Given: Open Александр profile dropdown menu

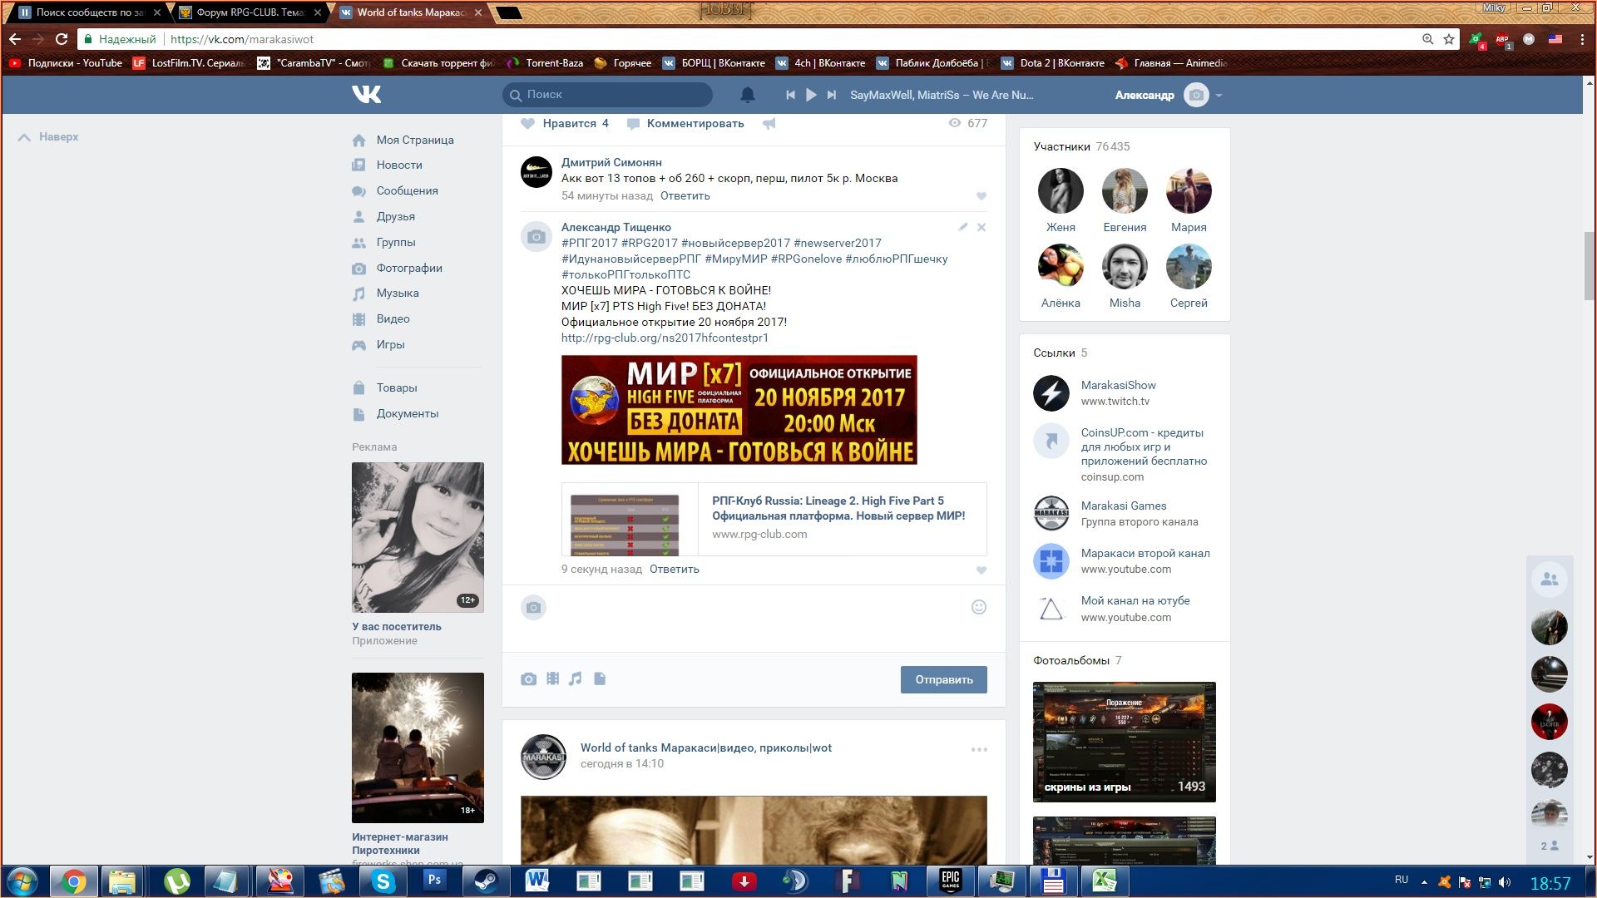Looking at the screenshot, I should (1169, 95).
